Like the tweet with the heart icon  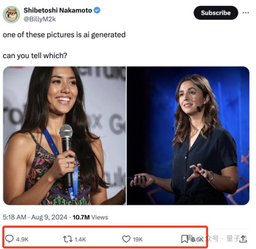coord(126,239)
